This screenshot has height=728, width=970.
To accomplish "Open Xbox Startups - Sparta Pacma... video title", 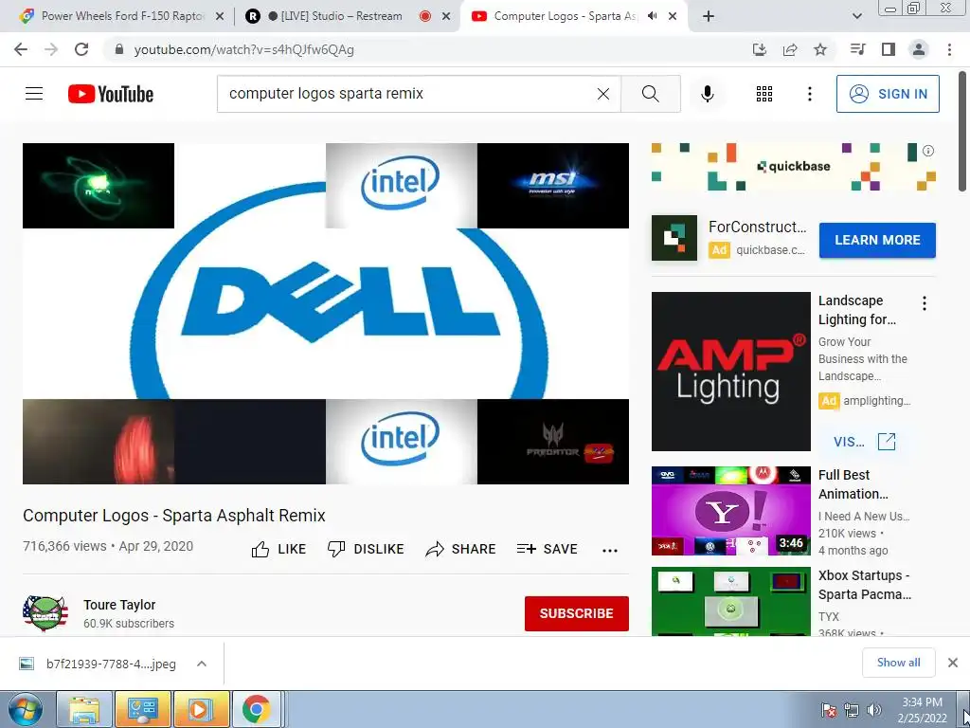I will click(x=865, y=585).
